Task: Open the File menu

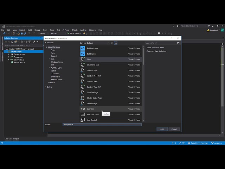Action: 3,30
